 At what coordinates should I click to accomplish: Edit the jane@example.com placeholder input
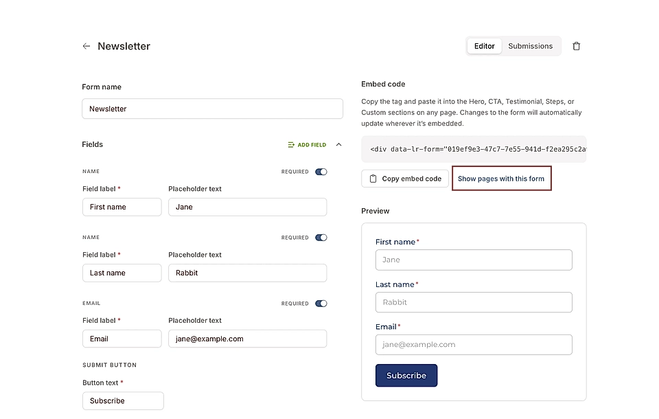coord(248,339)
